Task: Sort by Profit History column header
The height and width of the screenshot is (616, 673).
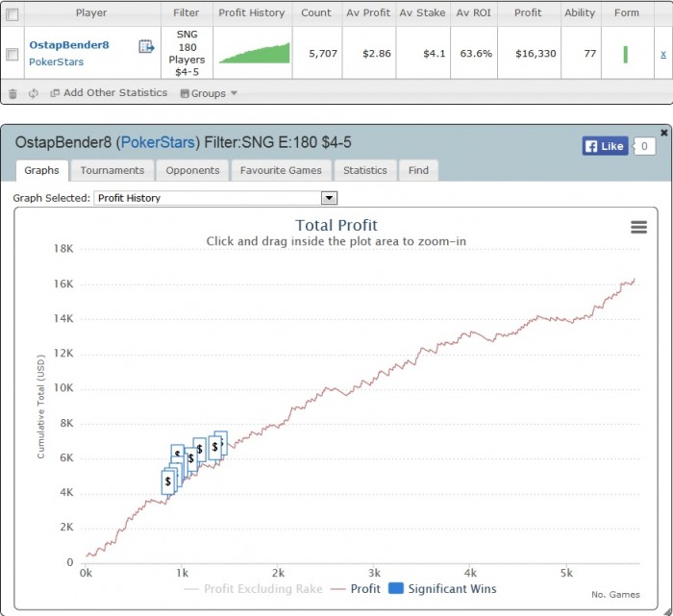Action: point(252,12)
